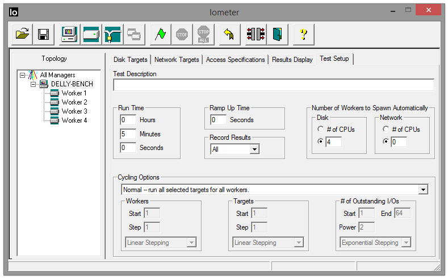Select All Managers label in tree
This screenshot has width=448, height=279.
(x=57, y=75)
